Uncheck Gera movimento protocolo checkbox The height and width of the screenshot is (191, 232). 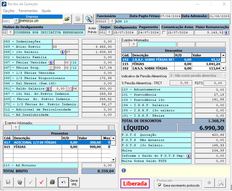(160, 185)
